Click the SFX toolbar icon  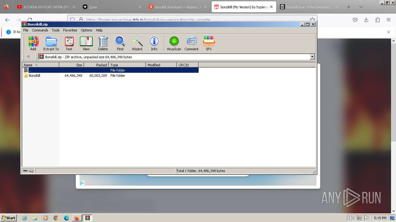click(x=209, y=43)
